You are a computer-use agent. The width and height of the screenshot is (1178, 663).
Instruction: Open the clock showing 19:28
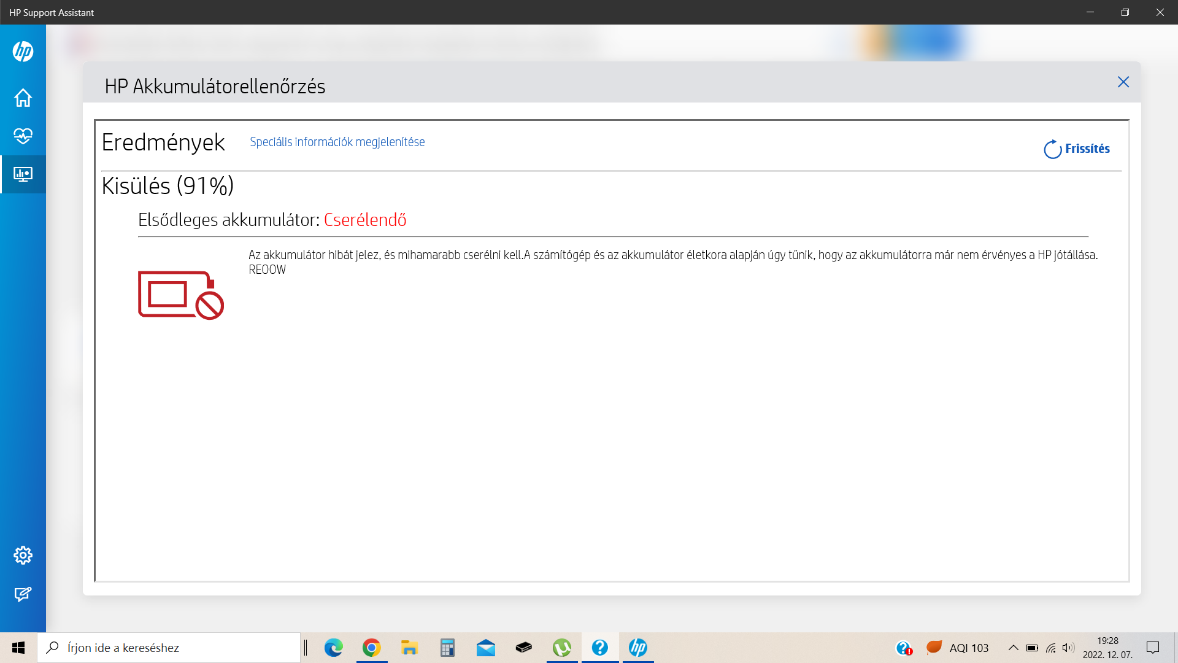[1107, 648]
